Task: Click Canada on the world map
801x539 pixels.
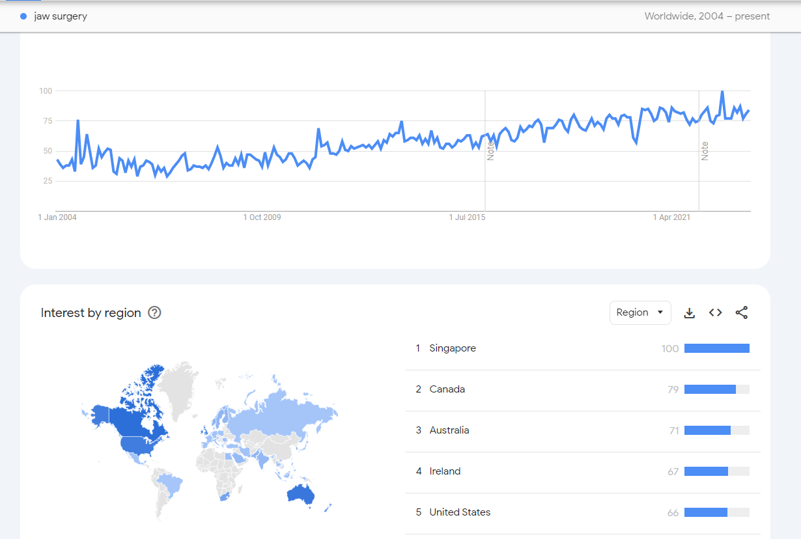Action: 140,417
